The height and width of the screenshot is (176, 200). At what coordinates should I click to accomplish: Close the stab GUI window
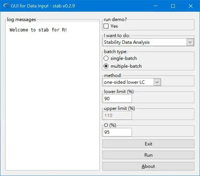coord(190,6)
